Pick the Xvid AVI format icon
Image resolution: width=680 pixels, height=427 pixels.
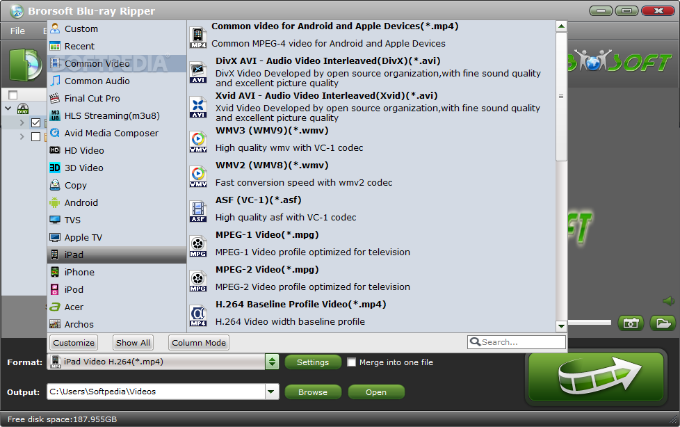tap(198, 107)
